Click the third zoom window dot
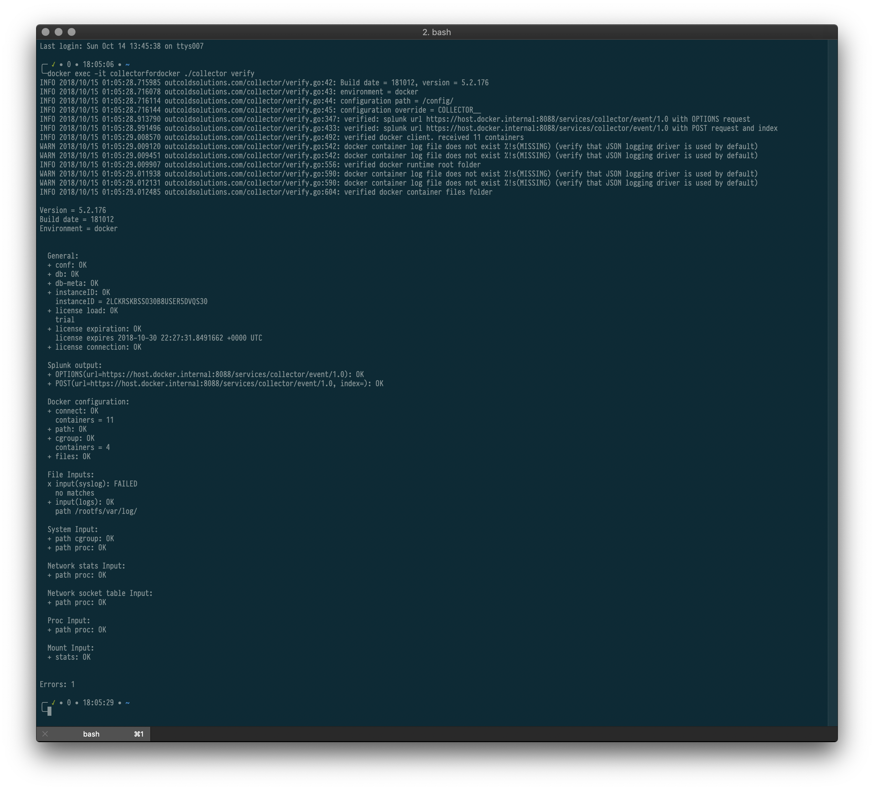 [x=72, y=32]
